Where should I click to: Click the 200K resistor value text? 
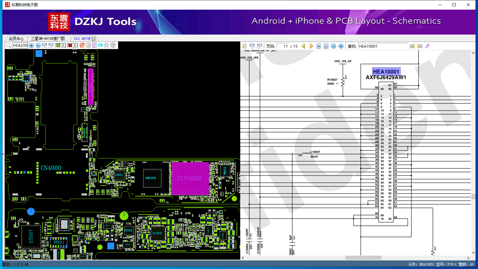pyautogui.click(x=330, y=84)
